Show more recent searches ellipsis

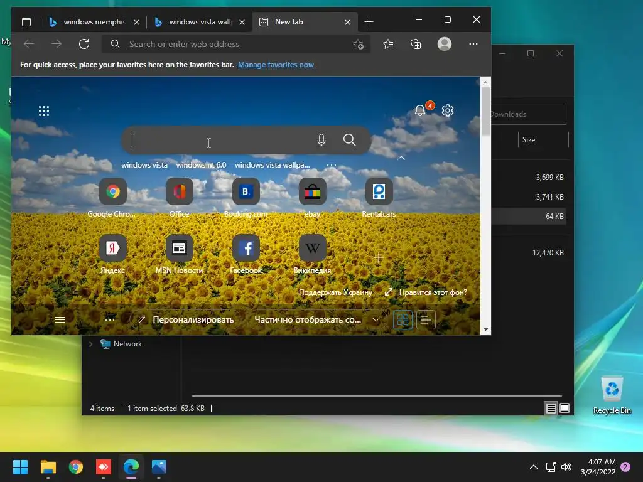tap(332, 165)
